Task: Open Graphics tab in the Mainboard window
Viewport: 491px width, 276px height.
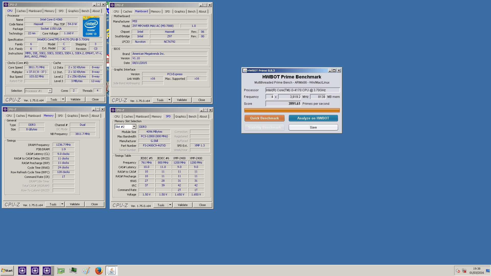Action: tap(180, 11)
